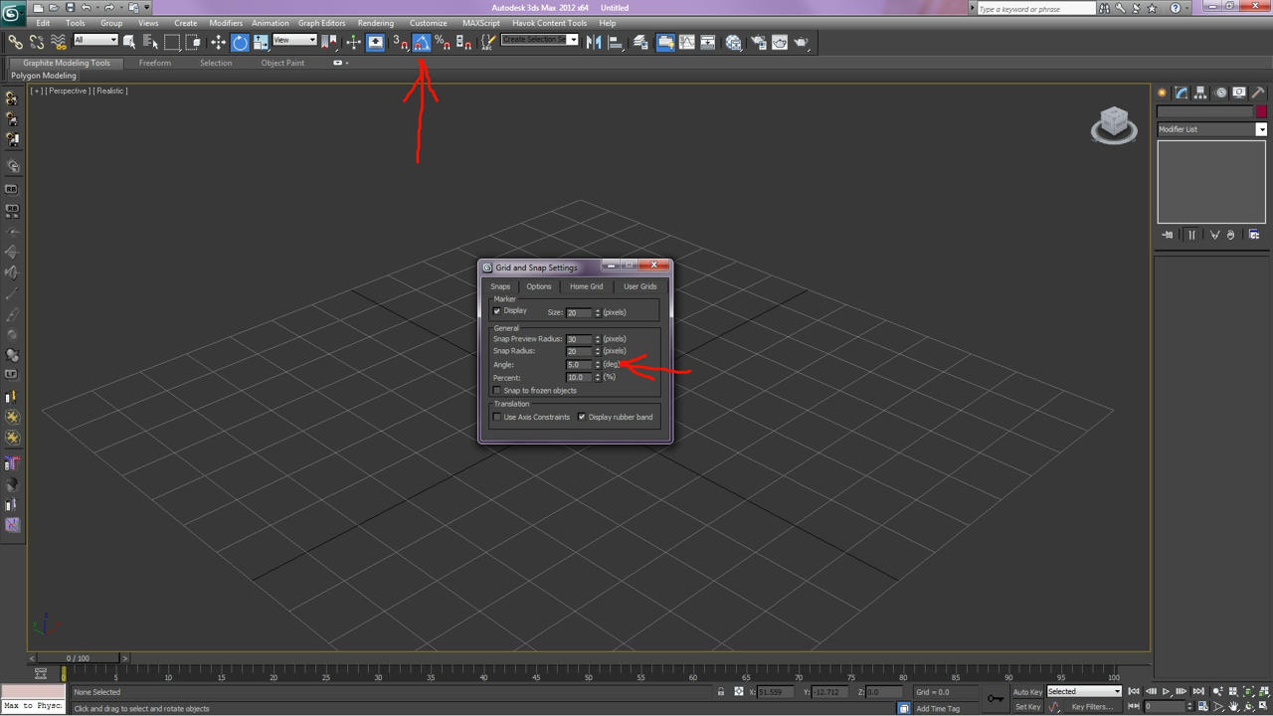Switch to User Grids tab
The image size is (1273, 716).
(639, 286)
